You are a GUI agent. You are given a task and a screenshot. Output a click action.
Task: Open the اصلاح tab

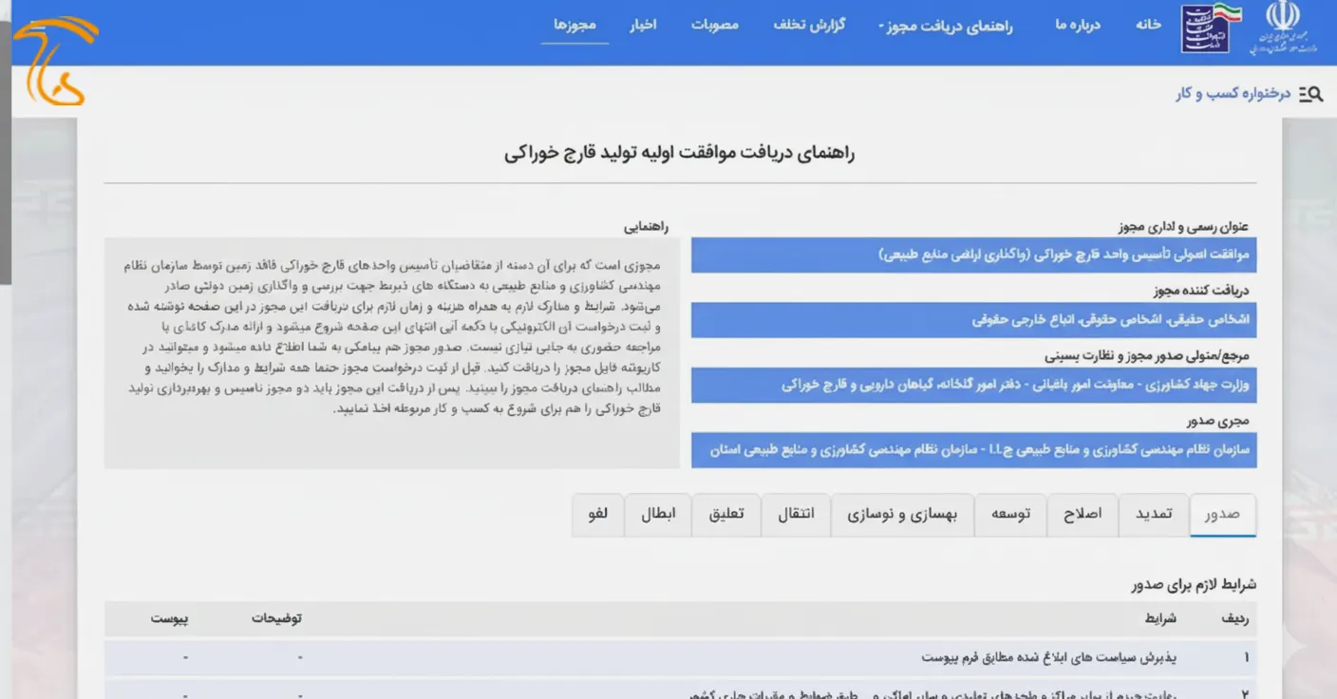[1082, 514]
